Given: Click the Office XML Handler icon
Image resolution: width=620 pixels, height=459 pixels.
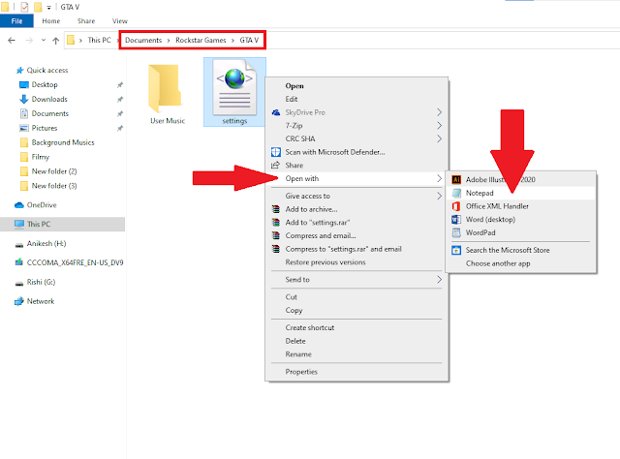Looking at the screenshot, I should tap(456, 206).
